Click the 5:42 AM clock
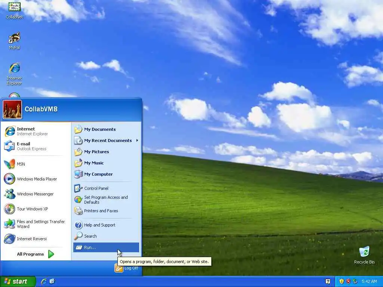Viewport: 383px width, 287px height. tap(369, 281)
